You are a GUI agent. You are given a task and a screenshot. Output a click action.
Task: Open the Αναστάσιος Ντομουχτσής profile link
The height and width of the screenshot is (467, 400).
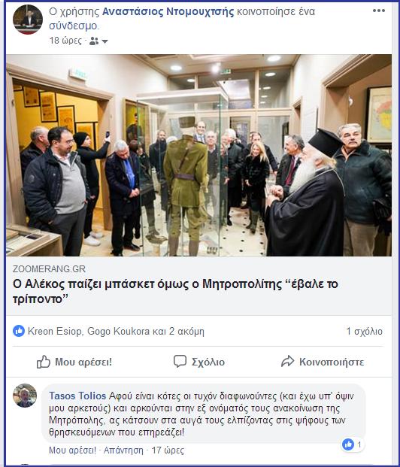(x=168, y=11)
